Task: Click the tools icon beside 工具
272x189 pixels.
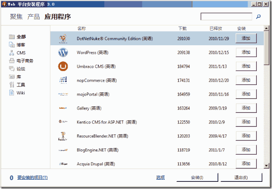Action: pyautogui.click(x=12, y=85)
